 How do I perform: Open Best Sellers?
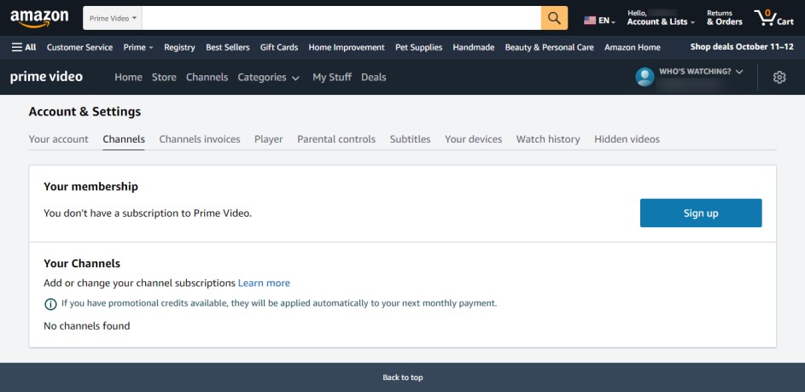tap(227, 47)
